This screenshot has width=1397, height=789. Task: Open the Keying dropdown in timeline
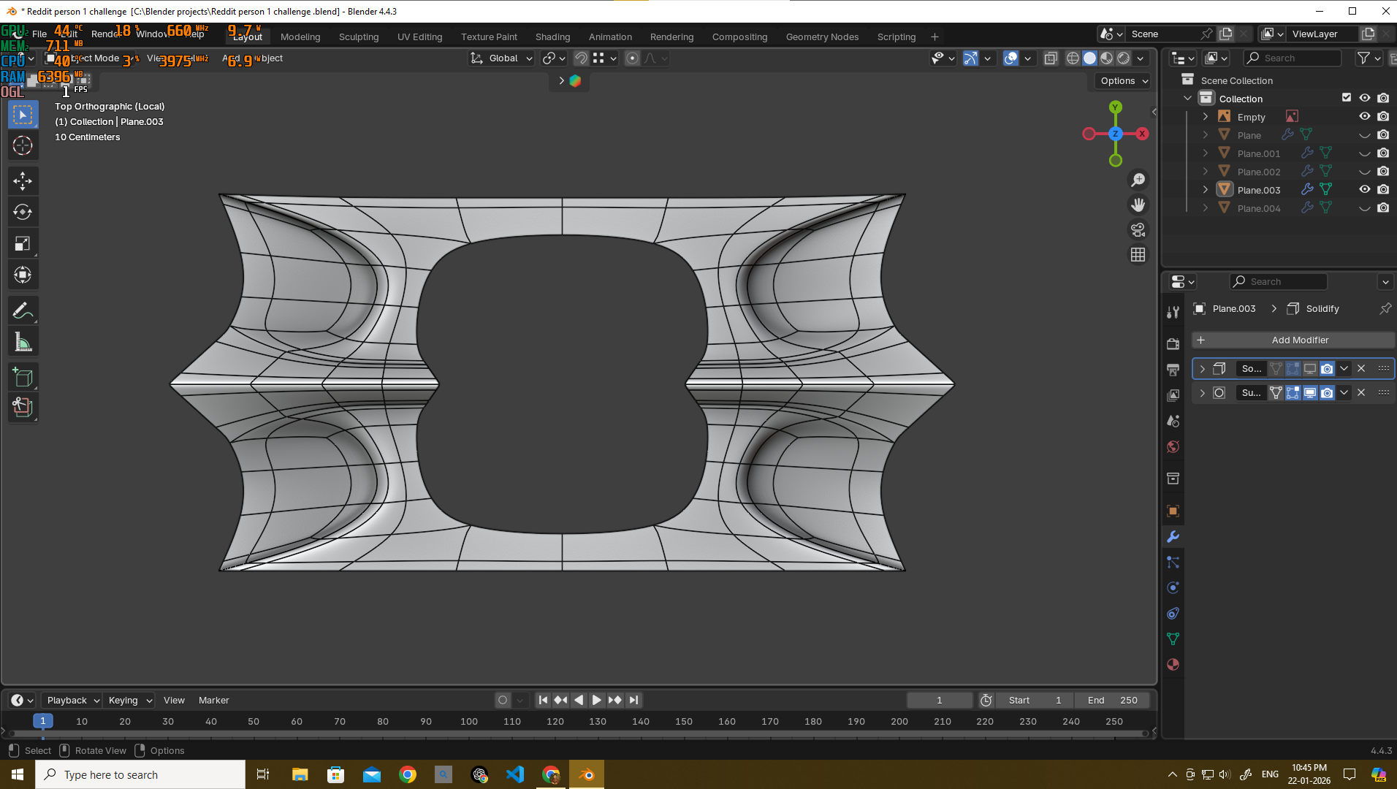(129, 700)
